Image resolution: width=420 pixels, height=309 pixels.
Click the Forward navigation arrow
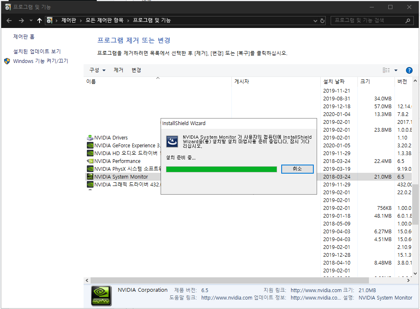point(21,20)
